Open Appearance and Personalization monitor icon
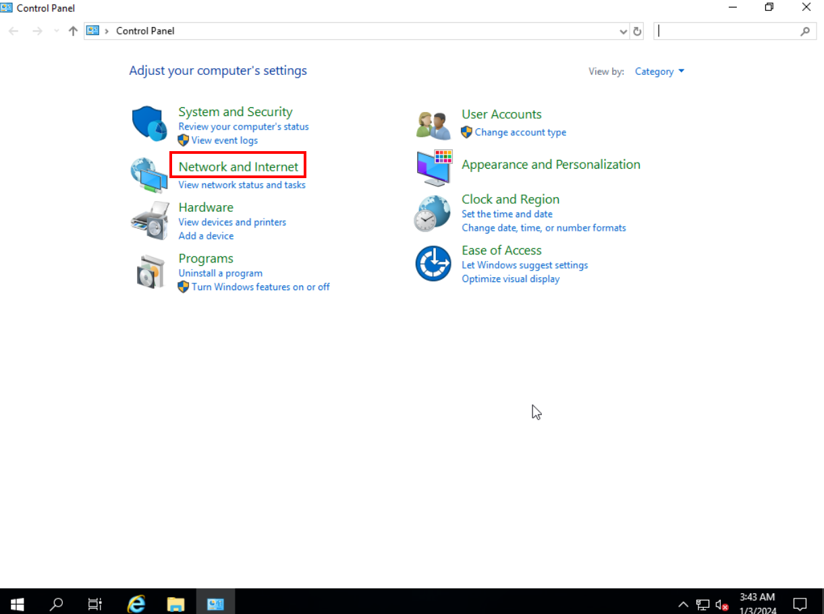This screenshot has height=614, width=824. tap(433, 167)
